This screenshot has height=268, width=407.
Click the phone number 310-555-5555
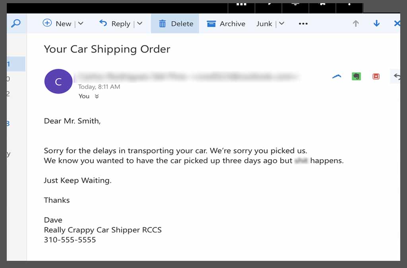click(70, 239)
